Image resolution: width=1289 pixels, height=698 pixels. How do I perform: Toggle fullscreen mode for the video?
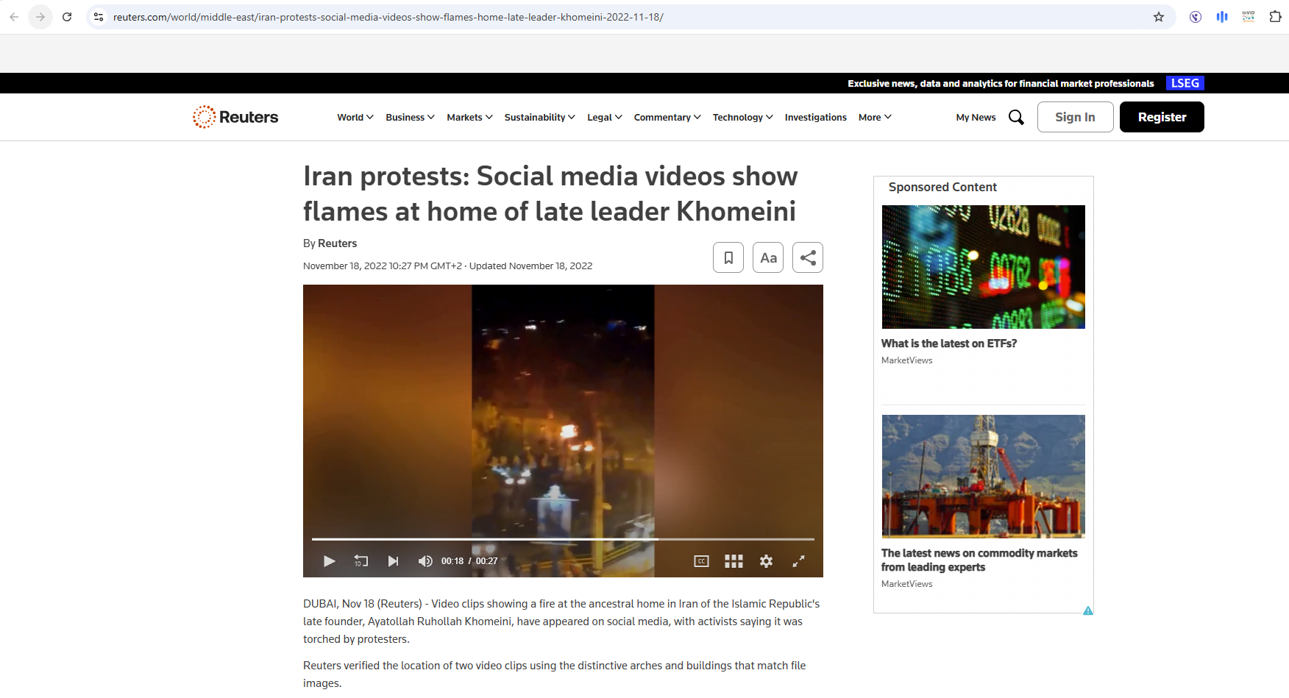click(x=798, y=561)
